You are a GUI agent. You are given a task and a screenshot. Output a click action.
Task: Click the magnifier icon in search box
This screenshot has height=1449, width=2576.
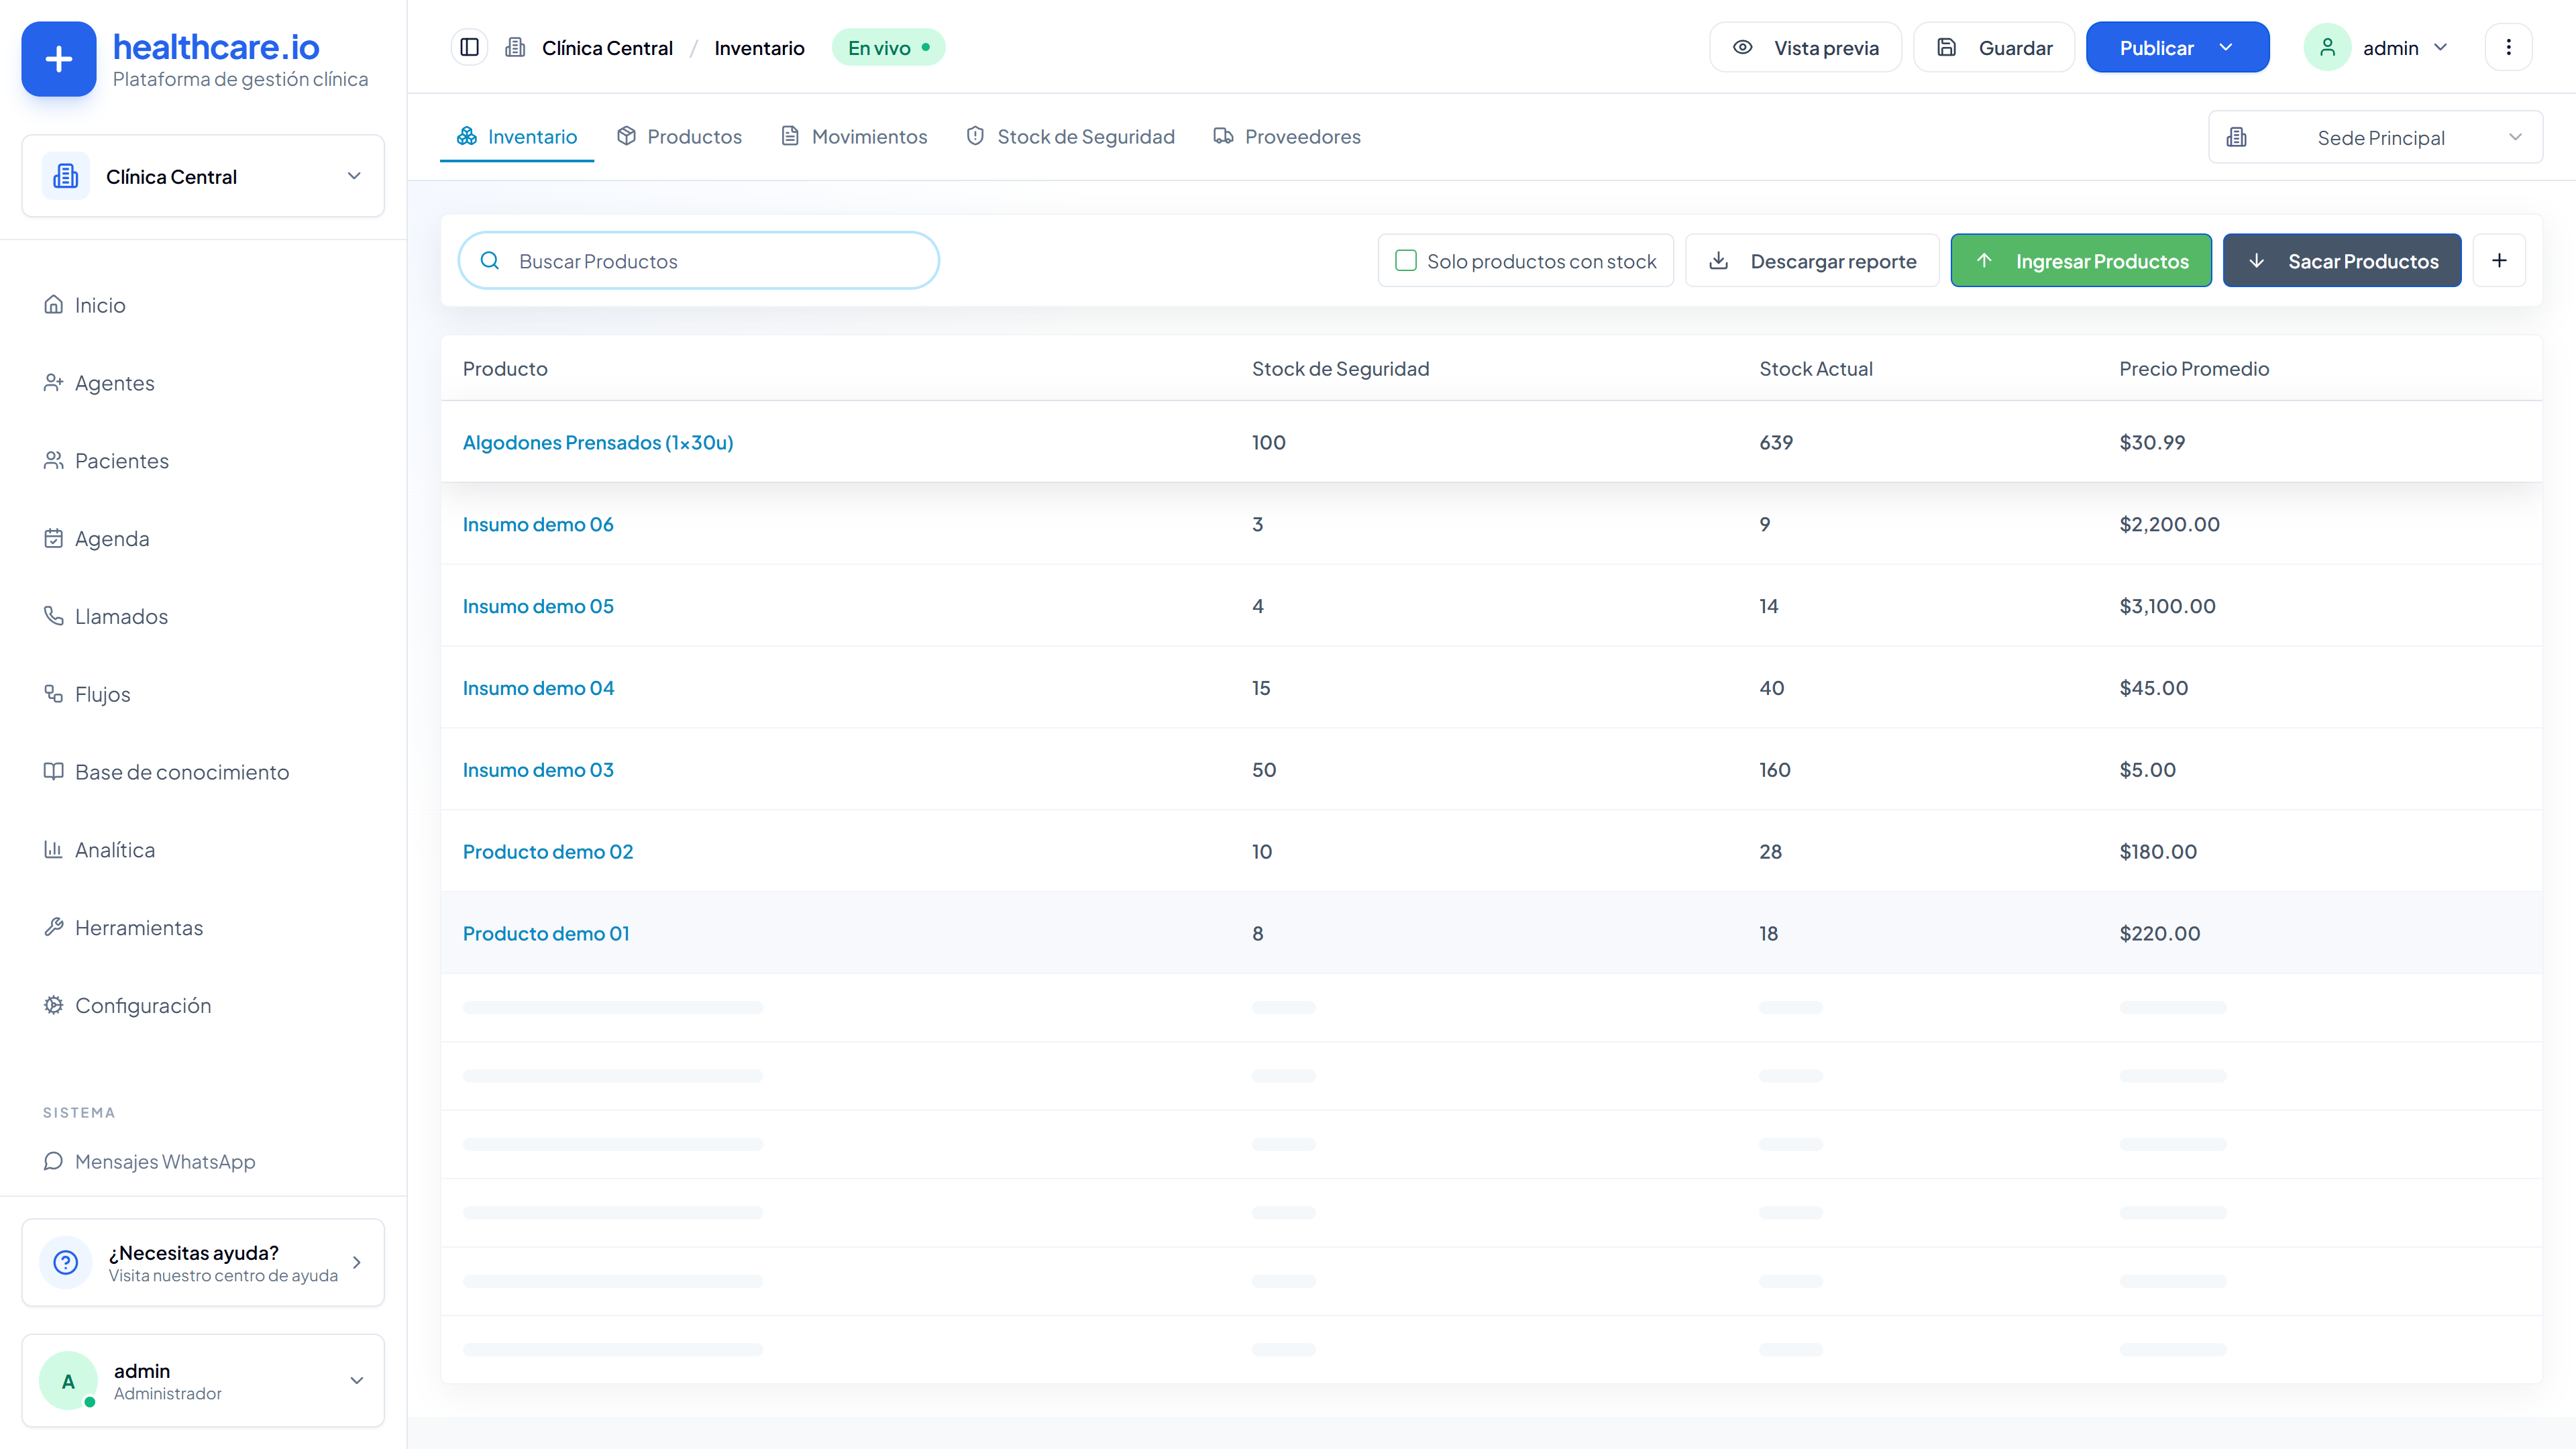[490, 261]
